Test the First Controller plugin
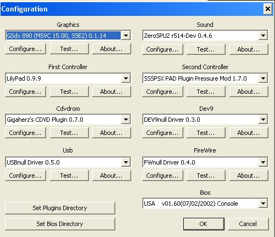Image resolution: width=275 pixels, height=237 pixels. coord(69,92)
